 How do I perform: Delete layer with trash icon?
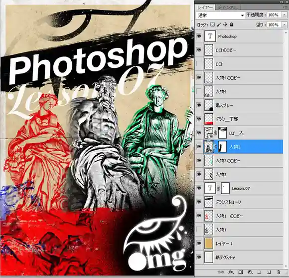click(279, 272)
